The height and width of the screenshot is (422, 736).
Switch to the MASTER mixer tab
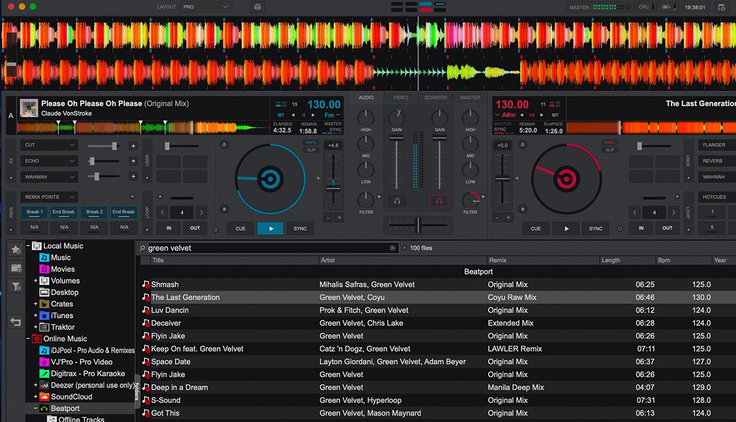point(470,98)
